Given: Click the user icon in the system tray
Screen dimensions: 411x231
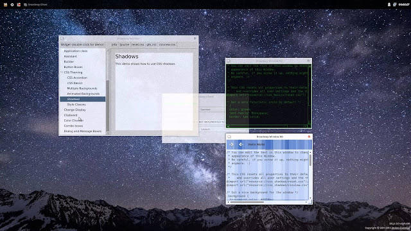Looking at the screenshot, I should coord(389,4).
